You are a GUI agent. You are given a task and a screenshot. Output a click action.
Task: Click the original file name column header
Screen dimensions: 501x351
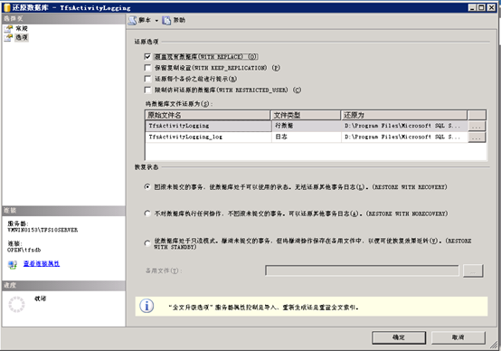coord(208,115)
